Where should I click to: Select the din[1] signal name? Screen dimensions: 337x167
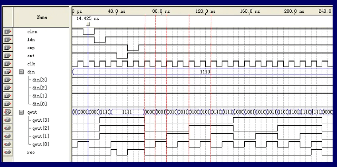[39, 96]
